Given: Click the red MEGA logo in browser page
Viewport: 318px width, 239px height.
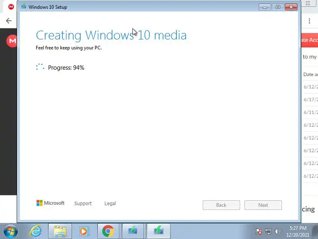Looking at the screenshot, I should tap(12, 41).
